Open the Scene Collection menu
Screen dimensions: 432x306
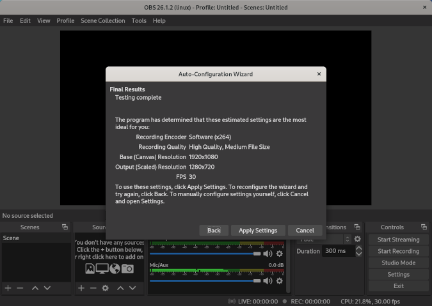pos(102,20)
